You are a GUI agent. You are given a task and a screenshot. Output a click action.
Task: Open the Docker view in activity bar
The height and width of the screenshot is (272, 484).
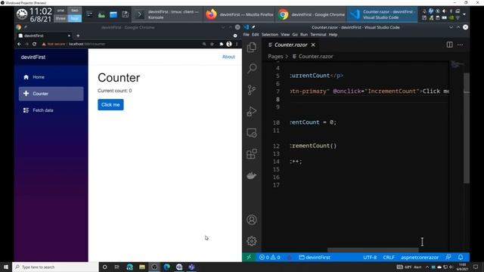coord(252,176)
